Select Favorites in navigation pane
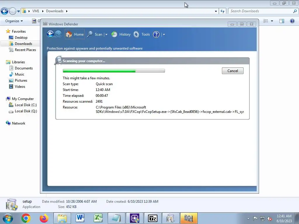This screenshot has width=299, height=224. click(x=19, y=32)
